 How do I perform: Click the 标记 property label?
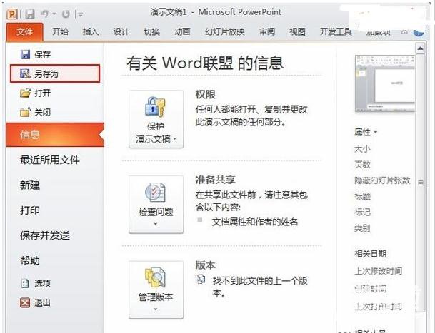[362, 212]
